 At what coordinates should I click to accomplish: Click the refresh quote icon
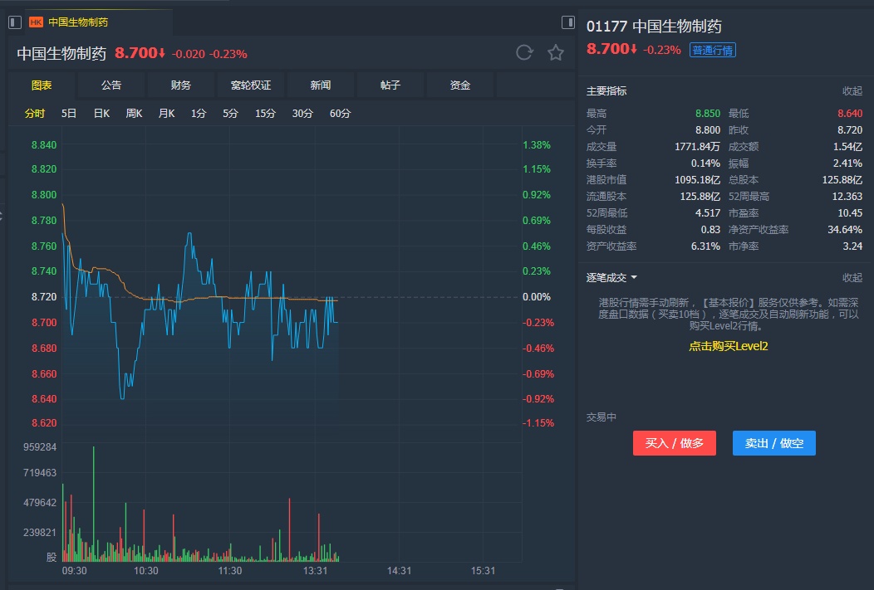click(524, 53)
